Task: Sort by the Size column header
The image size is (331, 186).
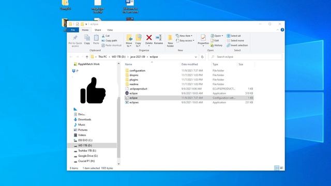Action: click(241, 64)
